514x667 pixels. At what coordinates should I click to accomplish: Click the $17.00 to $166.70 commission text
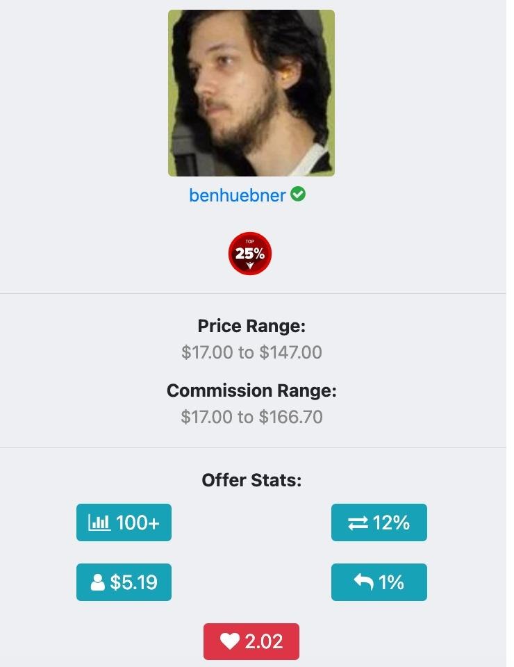251,417
